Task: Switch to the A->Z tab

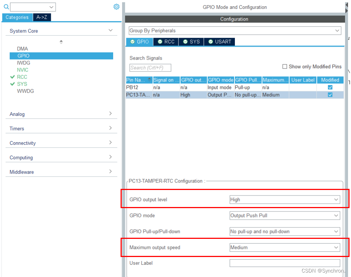Action: click(42, 17)
